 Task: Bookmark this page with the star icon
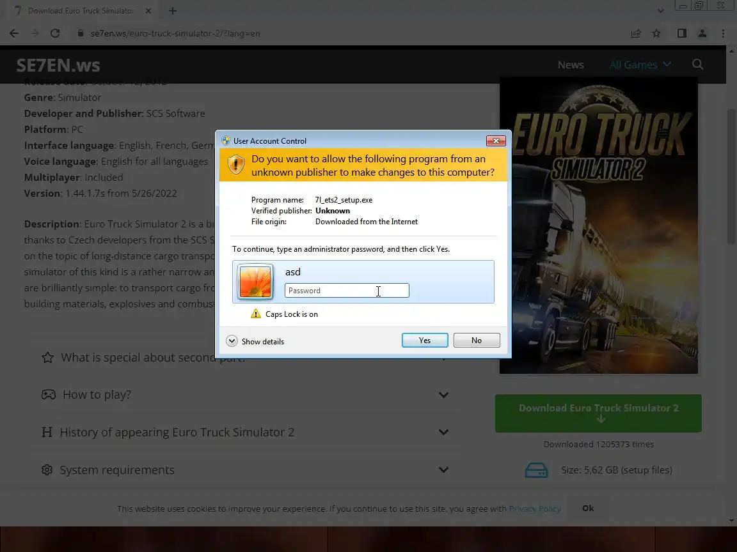(656, 33)
